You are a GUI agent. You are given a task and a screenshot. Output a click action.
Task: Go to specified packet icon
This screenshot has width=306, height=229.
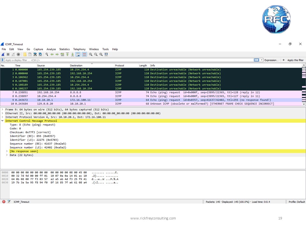click(62, 54)
